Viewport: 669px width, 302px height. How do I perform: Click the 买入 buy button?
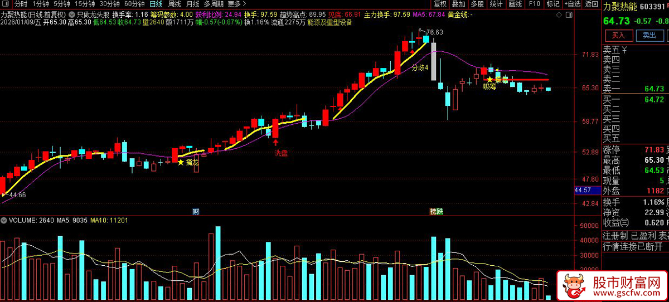619,36
